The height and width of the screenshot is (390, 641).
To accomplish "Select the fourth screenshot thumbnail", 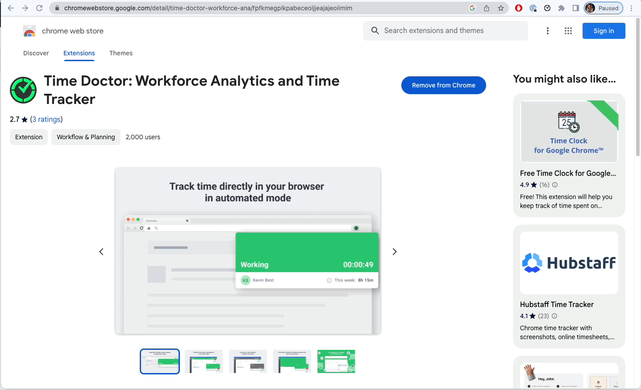I will click(292, 361).
